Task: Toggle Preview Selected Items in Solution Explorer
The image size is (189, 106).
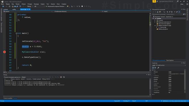Action: click(x=179, y=12)
